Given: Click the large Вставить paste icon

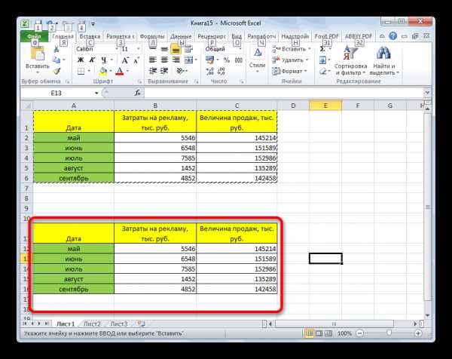Looking at the screenshot, I should coord(37,55).
